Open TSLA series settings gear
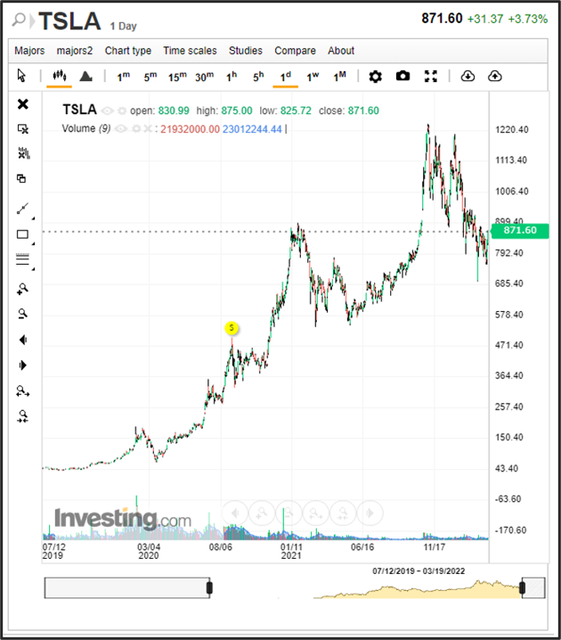The width and height of the screenshot is (561, 640). point(122,111)
